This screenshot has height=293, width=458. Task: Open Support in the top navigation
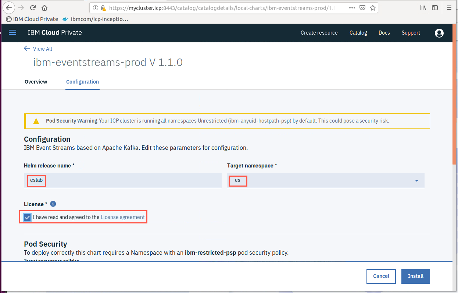pos(411,33)
